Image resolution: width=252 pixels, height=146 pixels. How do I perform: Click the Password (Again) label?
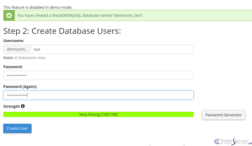[20, 87]
